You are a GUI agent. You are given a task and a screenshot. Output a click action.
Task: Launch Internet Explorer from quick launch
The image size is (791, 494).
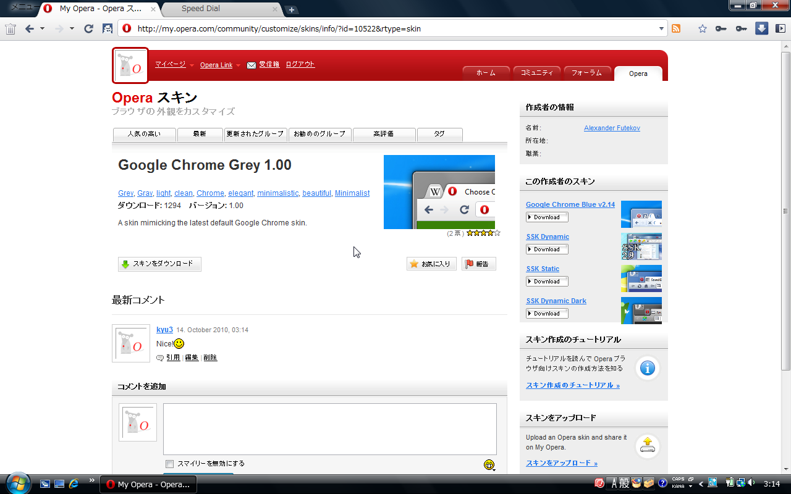pos(74,484)
